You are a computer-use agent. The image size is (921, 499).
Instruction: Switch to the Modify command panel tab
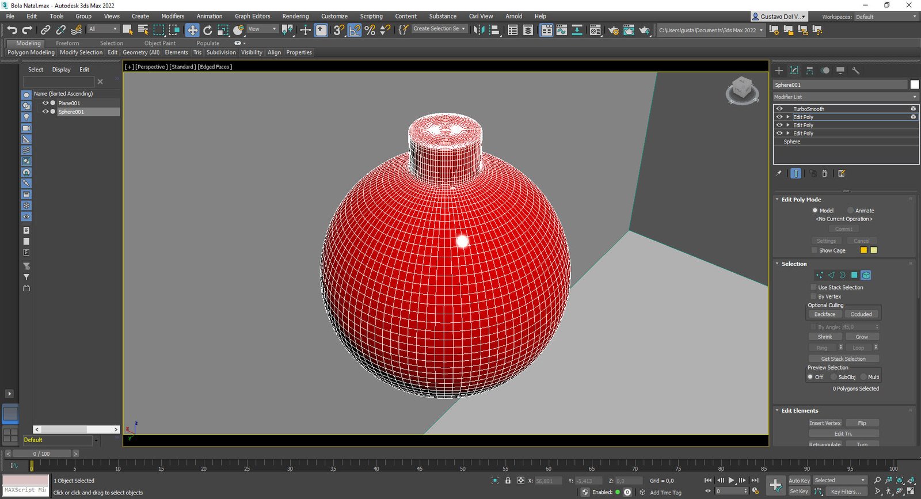(x=794, y=70)
